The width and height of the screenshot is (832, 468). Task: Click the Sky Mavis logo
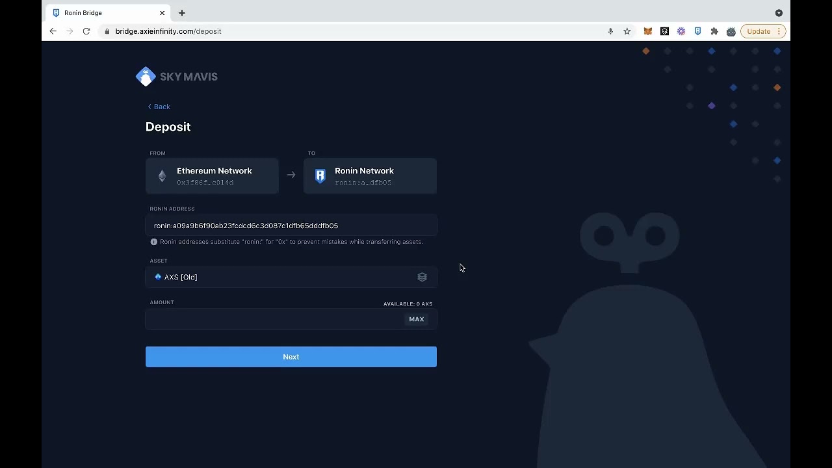coord(177,77)
